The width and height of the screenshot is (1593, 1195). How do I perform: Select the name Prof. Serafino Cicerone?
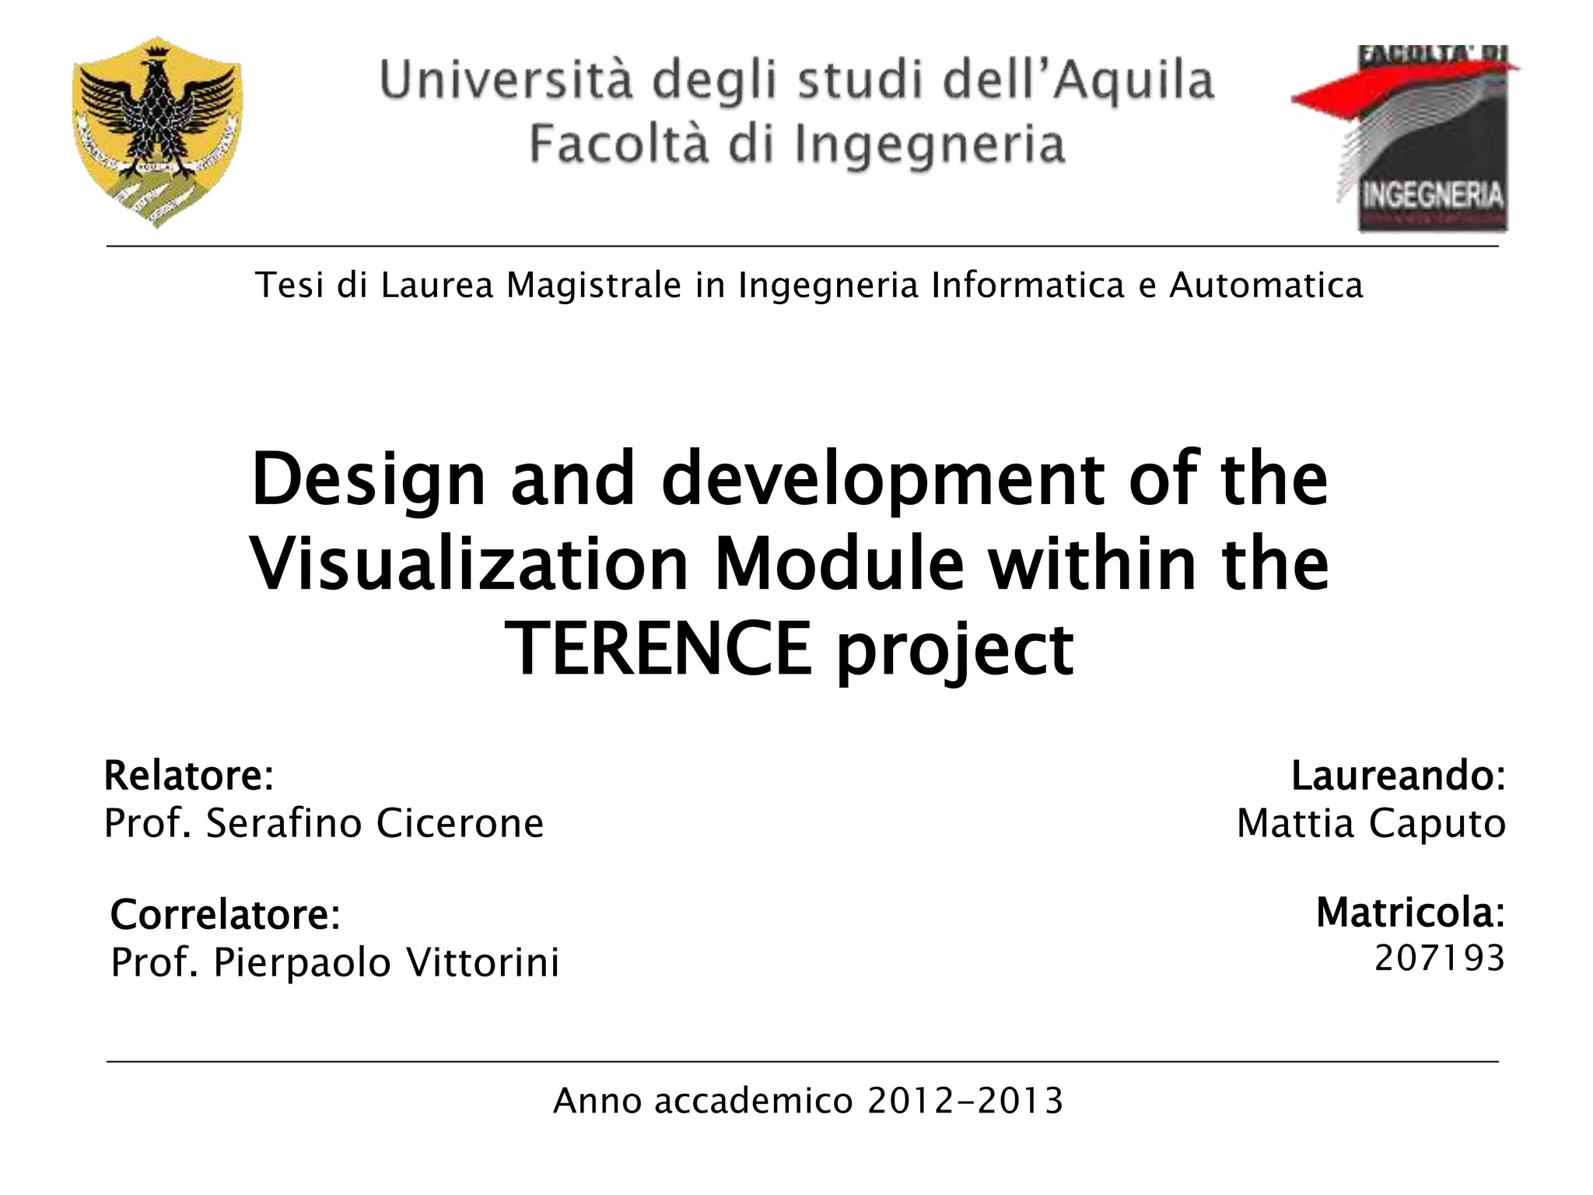(x=324, y=823)
